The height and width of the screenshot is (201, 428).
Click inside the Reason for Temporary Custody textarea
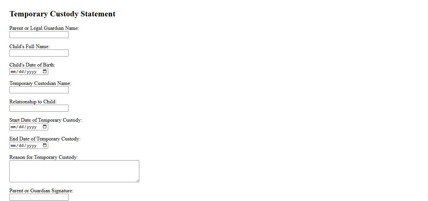point(74,171)
